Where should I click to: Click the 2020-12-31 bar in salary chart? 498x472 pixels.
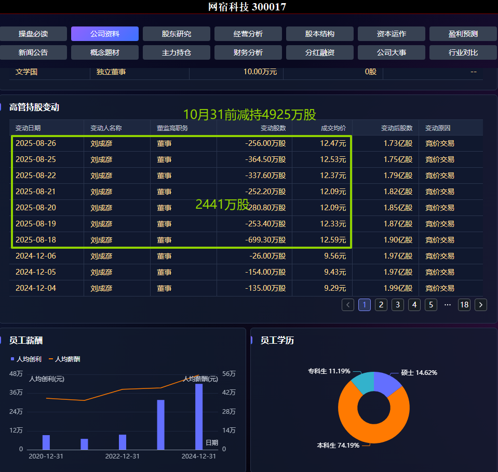(x=46, y=442)
